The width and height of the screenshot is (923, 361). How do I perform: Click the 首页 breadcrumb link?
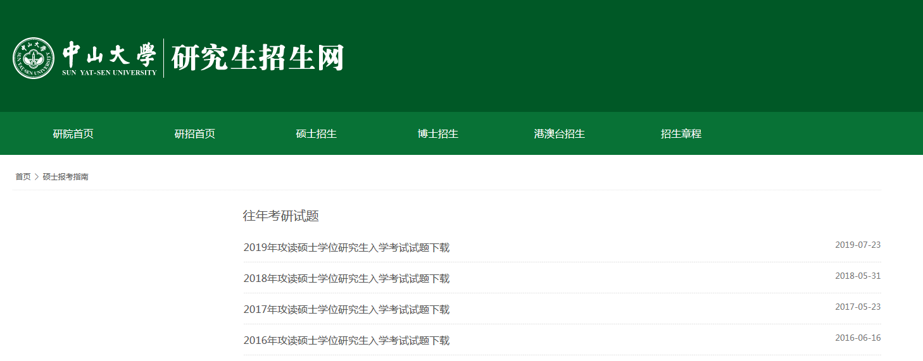[x=23, y=177]
